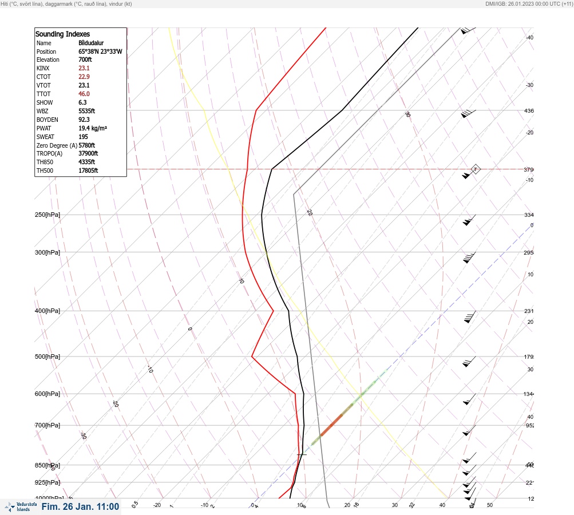This screenshot has width=574, height=515.
Task: Select position value 65°38'N 23°33'W
Action: pyautogui.click(x=100, y=51)
